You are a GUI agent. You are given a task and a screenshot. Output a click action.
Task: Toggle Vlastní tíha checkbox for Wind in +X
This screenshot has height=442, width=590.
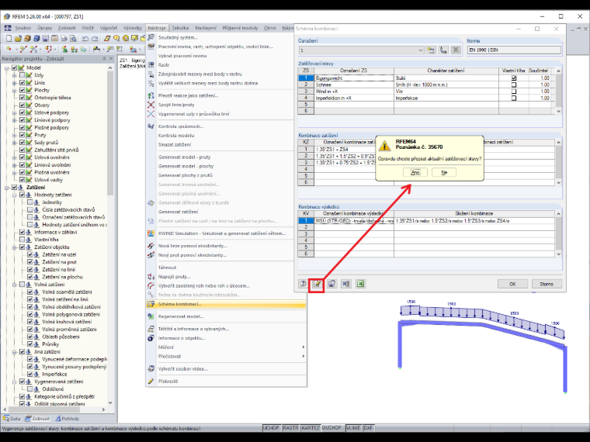(x=514, y=92)
